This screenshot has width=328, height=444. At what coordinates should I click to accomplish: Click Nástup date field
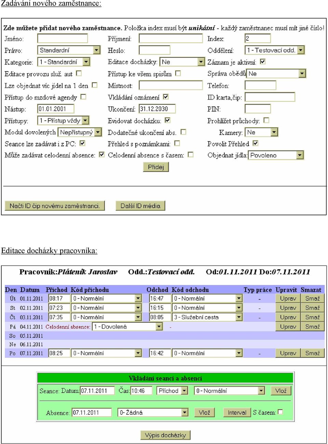56,109
